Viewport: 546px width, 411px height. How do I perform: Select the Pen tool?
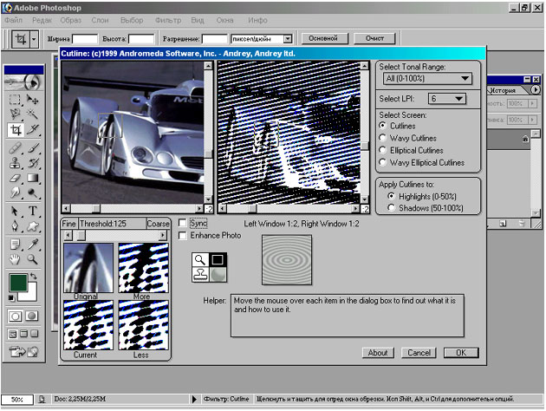point(15,226)
